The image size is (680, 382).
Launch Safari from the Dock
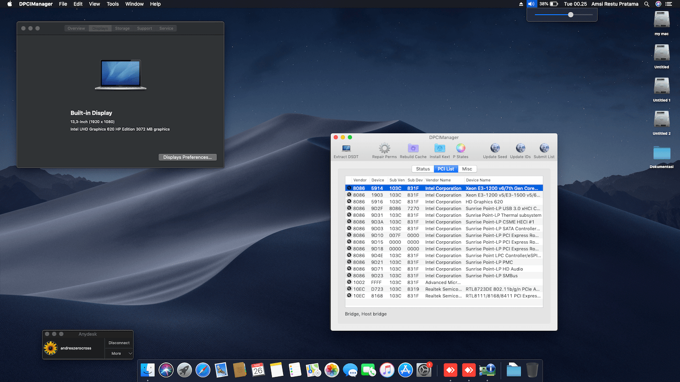[x=203, y=370]
